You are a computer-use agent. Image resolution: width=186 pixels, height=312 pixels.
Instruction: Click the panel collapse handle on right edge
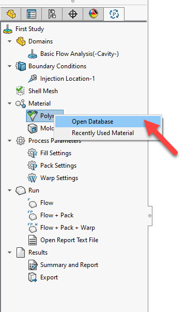pos(150,216)
